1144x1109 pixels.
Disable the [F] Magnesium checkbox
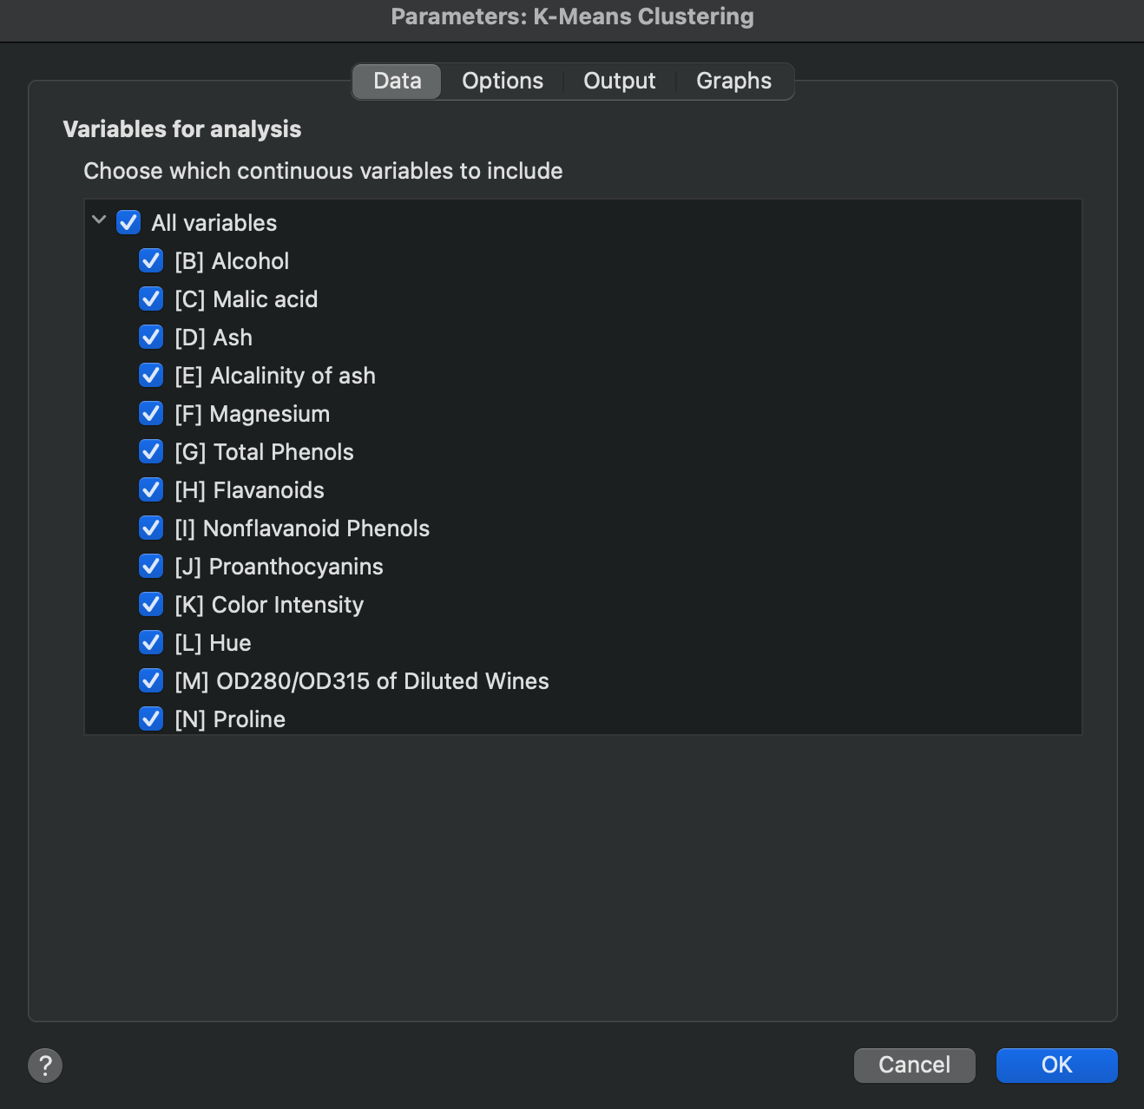pos(151,413)
